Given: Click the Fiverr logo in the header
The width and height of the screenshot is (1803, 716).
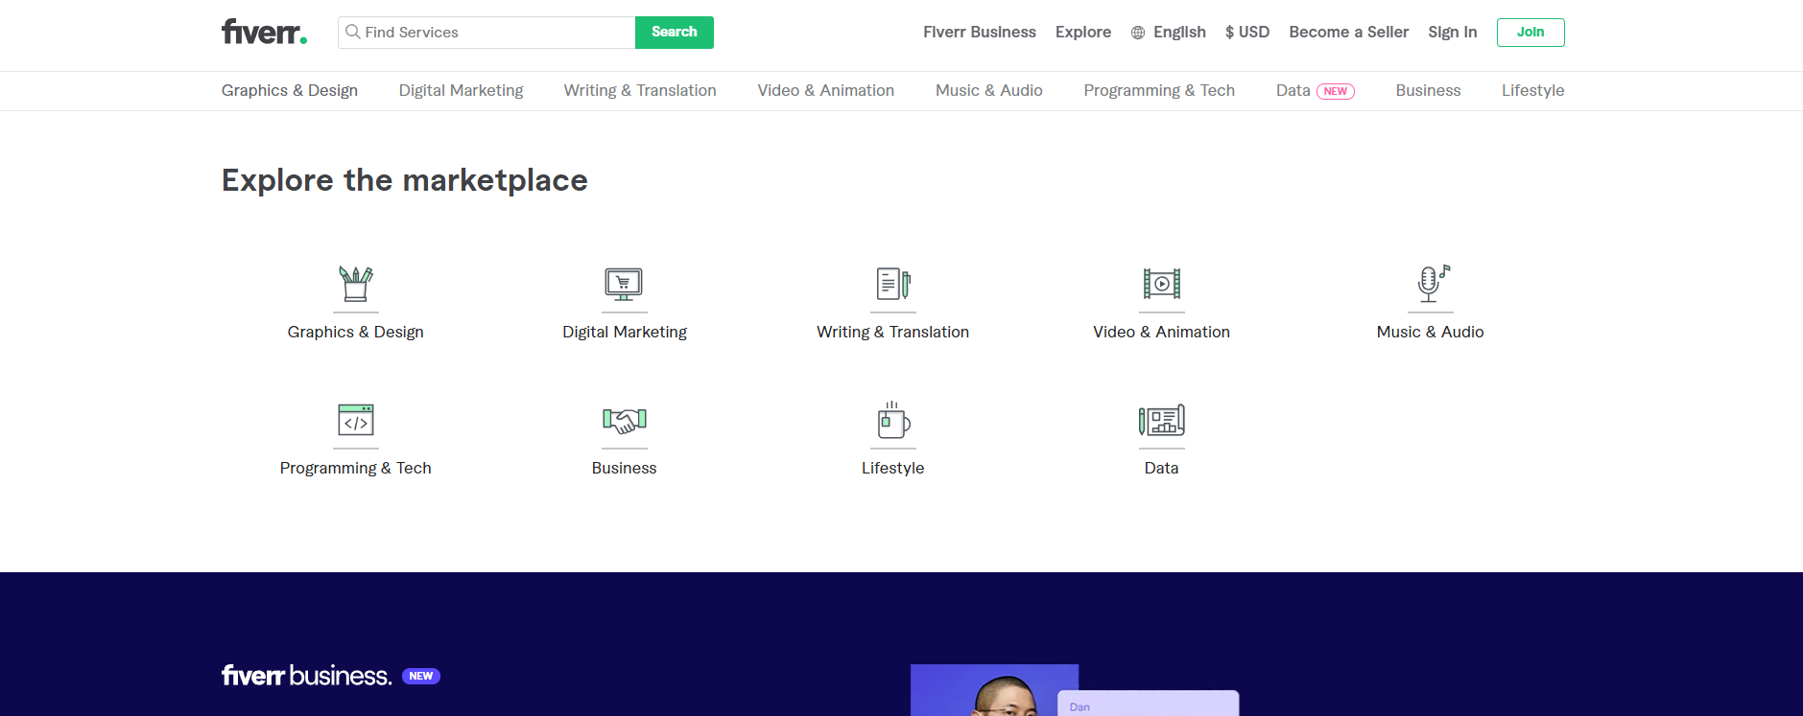Looking at the screenshot, I should 264,32.
